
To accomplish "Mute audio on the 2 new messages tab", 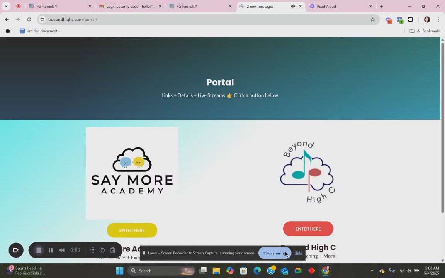I will (292, 6).
